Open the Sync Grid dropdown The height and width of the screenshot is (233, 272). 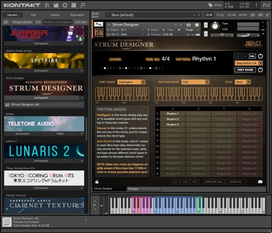tap(243, 82)
